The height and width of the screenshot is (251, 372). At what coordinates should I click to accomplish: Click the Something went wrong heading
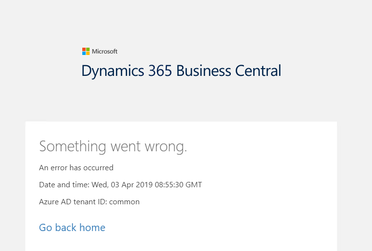click(x=113, y=146)
